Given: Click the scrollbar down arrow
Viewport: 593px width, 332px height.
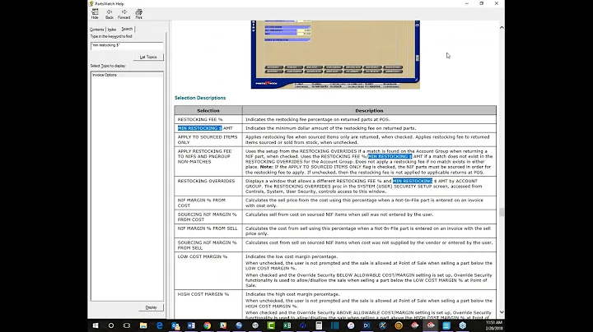Looking at the screenshot, I should click(x=502, y=312).
